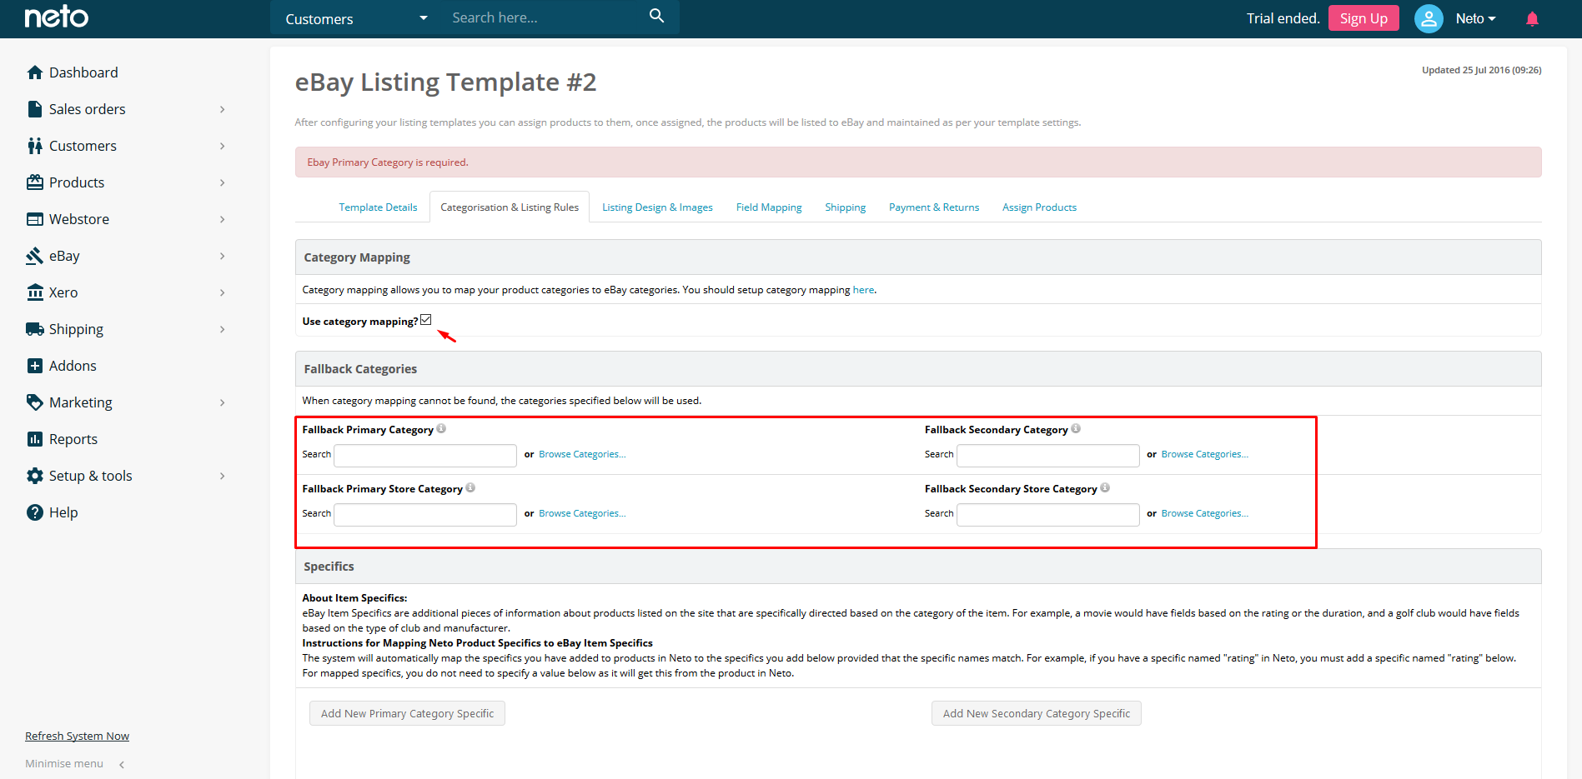The height and width of the screenshot is (779, 1582).
Task: Select the Categorisation & Listing Rules tab
Action: click(x=510, y=207)
